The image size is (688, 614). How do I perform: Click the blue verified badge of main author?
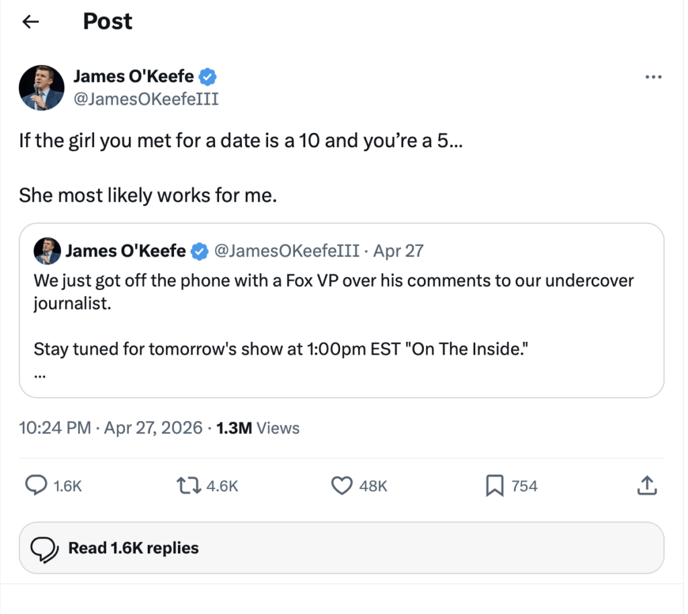[209, 77]
